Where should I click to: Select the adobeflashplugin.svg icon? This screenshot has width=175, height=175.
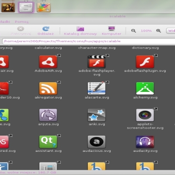pos(145,62)
